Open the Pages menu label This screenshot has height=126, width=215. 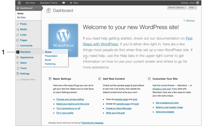[24, 40]
